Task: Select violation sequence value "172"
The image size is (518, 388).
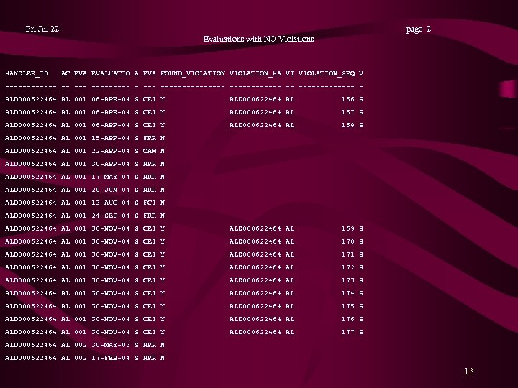Action: click(348, 267)
